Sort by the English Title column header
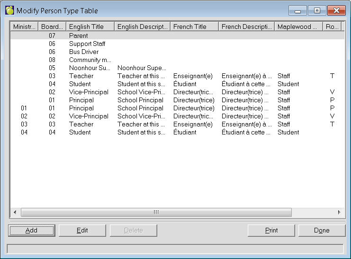 90,27
